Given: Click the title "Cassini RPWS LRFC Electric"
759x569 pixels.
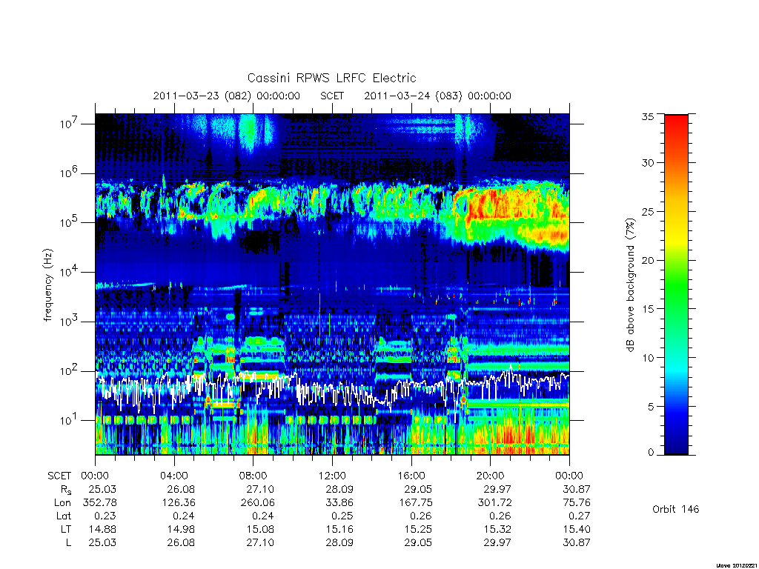Looking at the screenshot, I should coord(331,78).
